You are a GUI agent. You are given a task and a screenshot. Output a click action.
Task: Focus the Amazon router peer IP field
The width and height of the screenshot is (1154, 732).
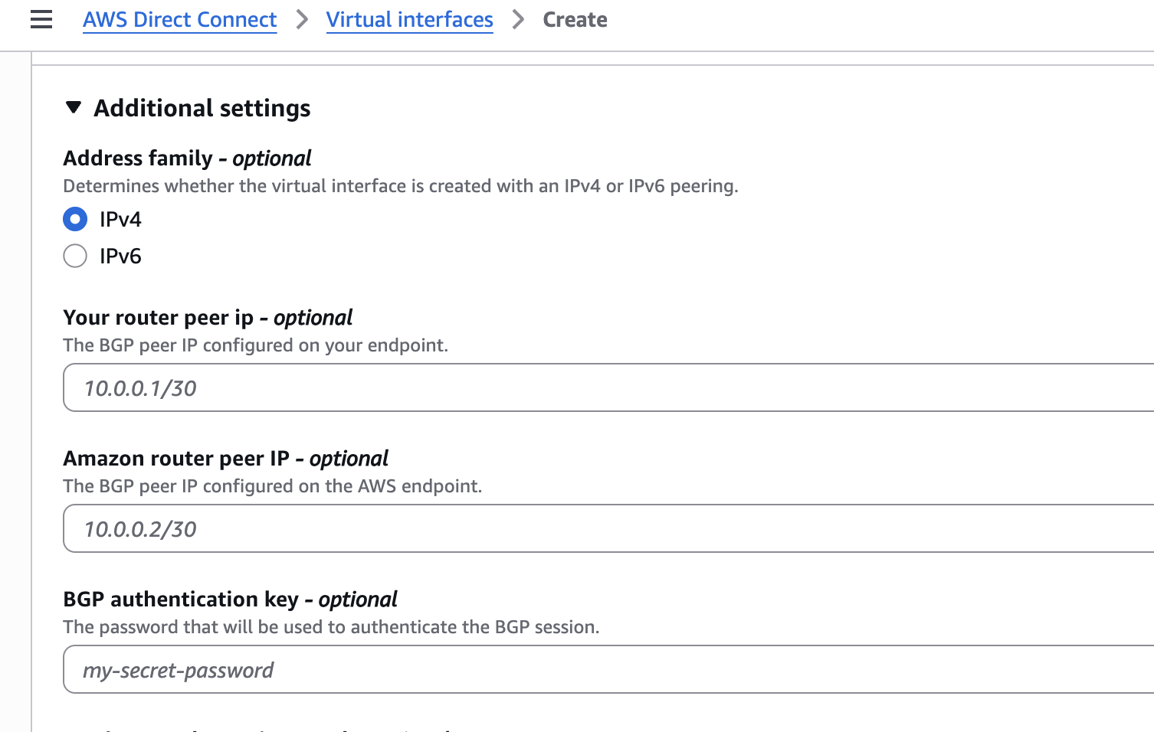pyautogui.click(x=605, y=528)
